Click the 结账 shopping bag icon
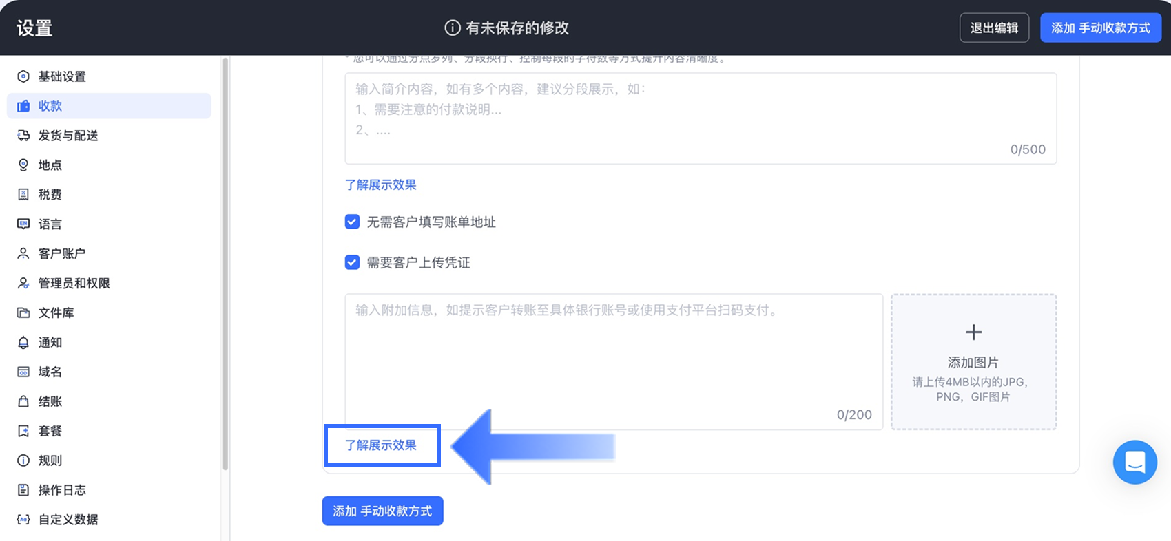 (x=23, y=402)
